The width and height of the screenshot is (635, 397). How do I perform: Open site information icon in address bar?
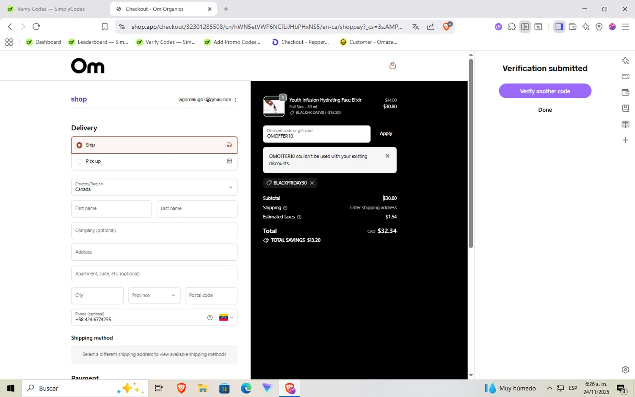[122, 27]
